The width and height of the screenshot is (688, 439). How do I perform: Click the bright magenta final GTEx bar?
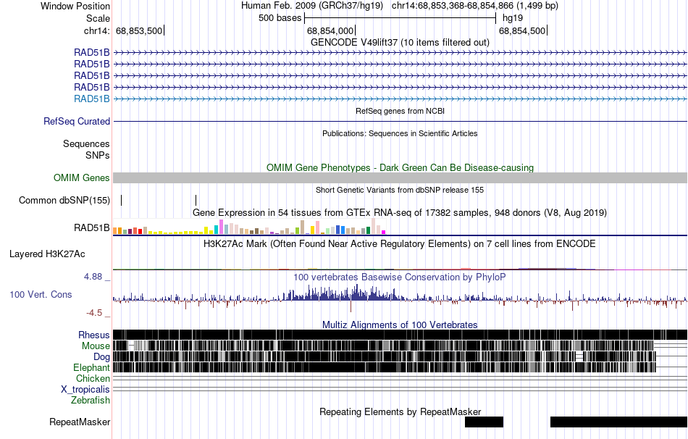[384, 232]
